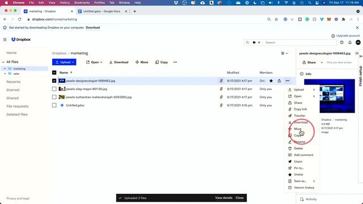Screen dimensions: 363x204
Task: Open the Chrome extensions puzzle icon
Action: [x=343, y=19]
